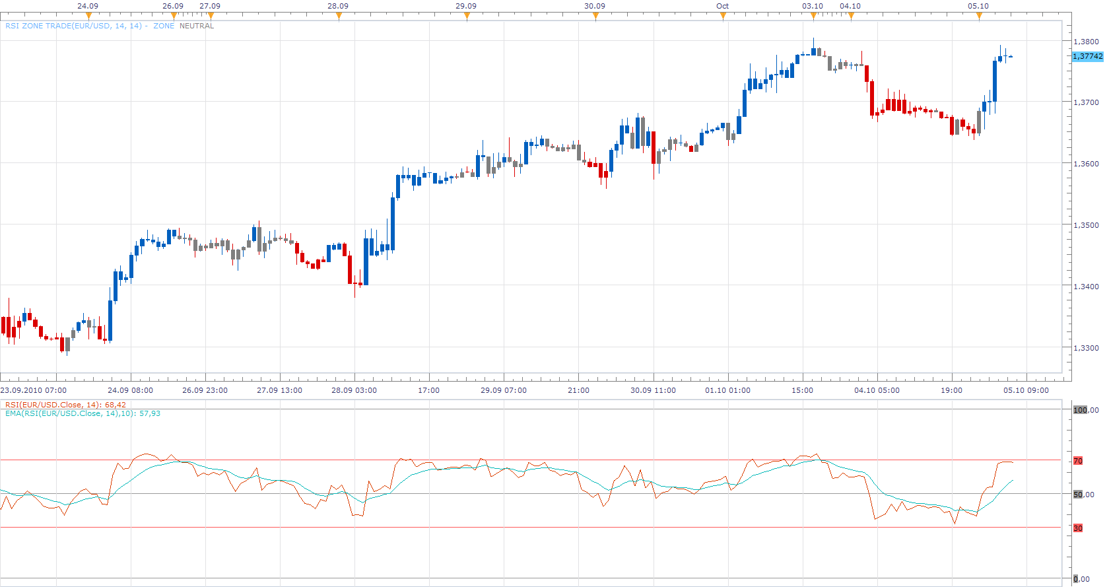Screen dimensions: 1109x587
Task: Click the 1,3700 price scale label
Action: tap(1086, 102)
